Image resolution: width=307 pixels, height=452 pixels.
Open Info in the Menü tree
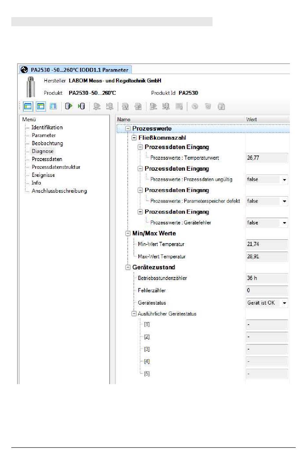[x=36, y=183]
